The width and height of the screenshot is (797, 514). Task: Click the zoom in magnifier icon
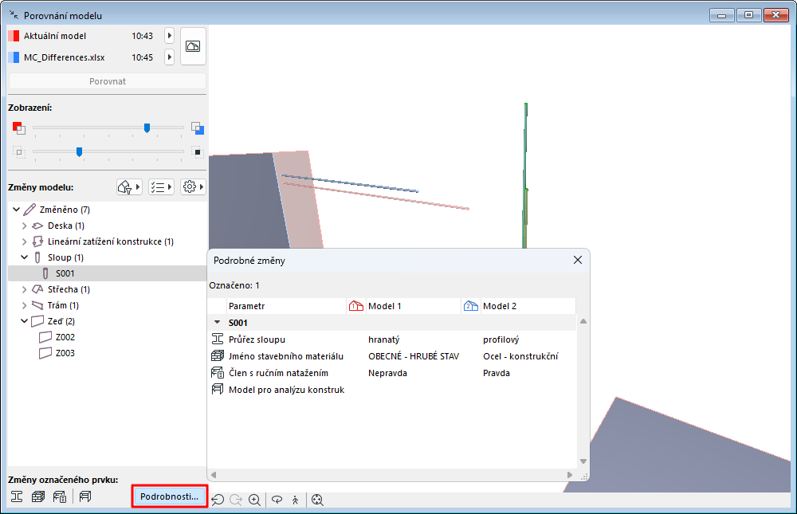255,500
